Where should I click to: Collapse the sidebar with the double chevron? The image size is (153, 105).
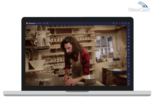(x=128, y=23)
